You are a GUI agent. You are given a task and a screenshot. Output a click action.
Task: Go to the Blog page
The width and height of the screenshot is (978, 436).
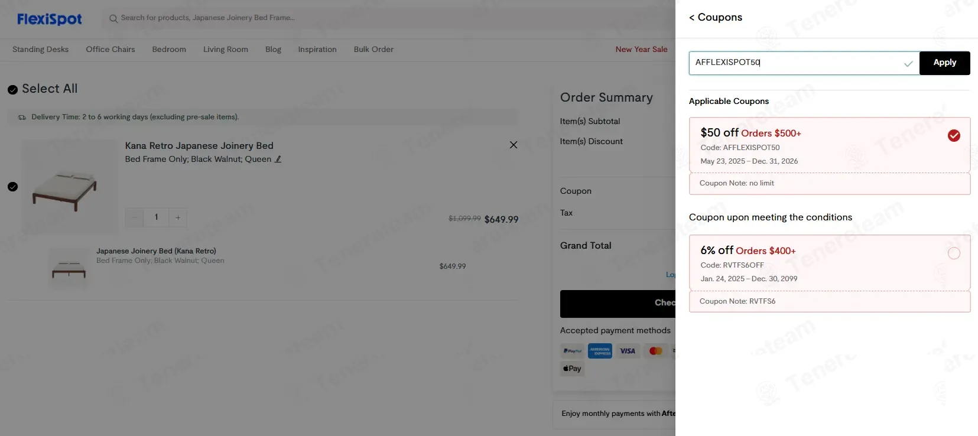pos(273,50)
